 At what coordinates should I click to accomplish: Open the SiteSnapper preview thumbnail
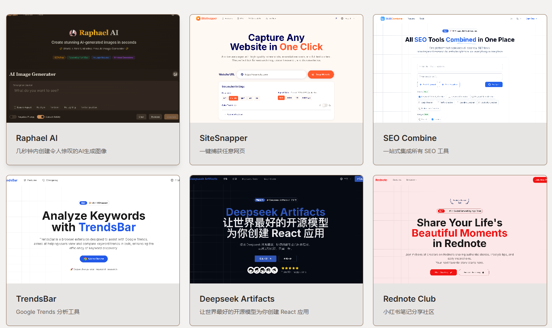pos(276,68)
